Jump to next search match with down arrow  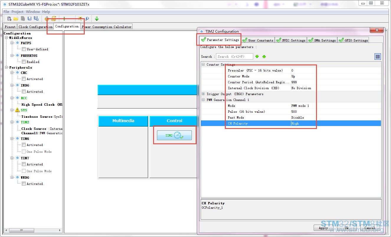coord(257,57)
